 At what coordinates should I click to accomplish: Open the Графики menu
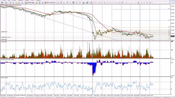(20, 0)
